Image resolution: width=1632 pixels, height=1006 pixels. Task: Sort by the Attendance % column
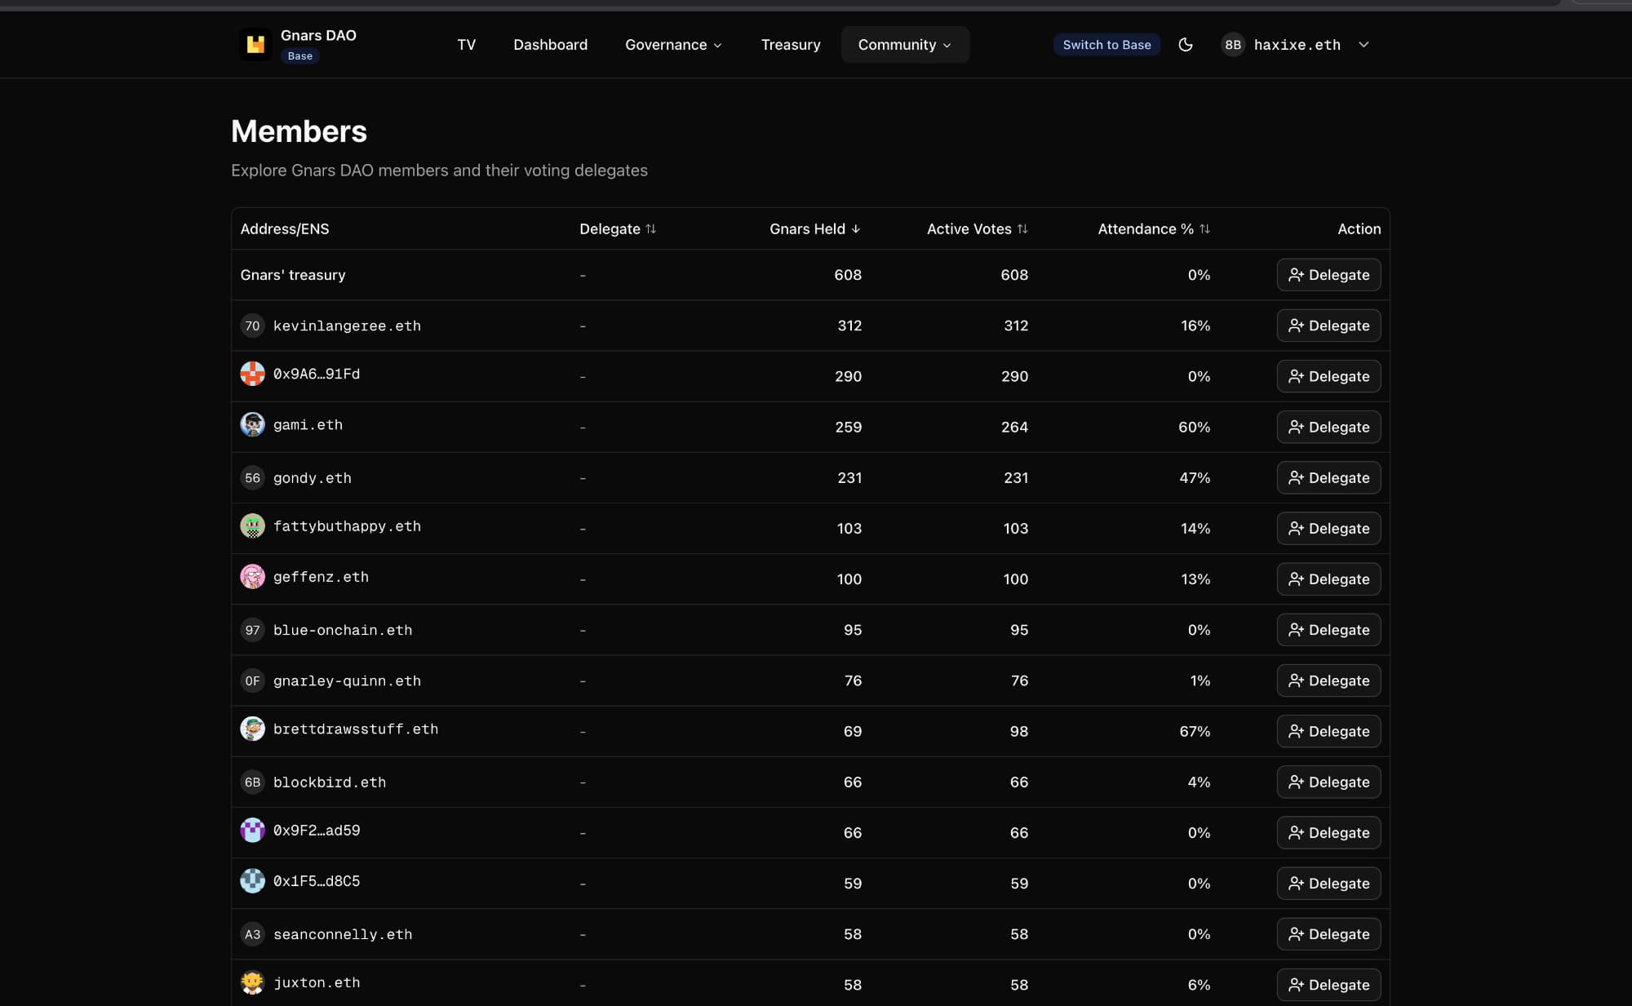pyautogui.click(x=1153, y=229)
